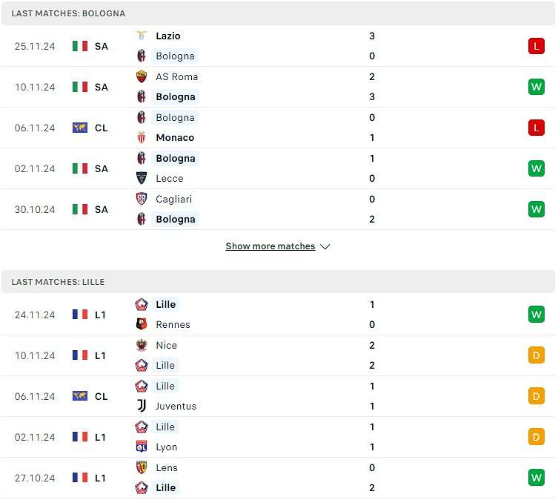Open the Lille vs Rennes match row
This screenshot has width=558, height=503.
point(278,315)
